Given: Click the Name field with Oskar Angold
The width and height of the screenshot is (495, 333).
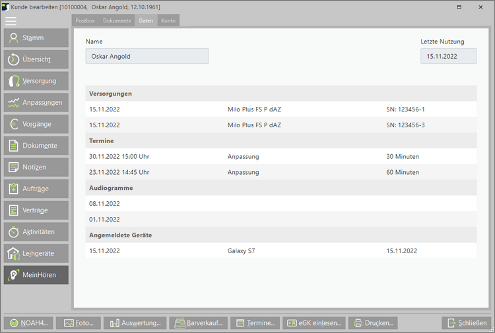Looking at the screenshot, I should click(x=147, y=57).
